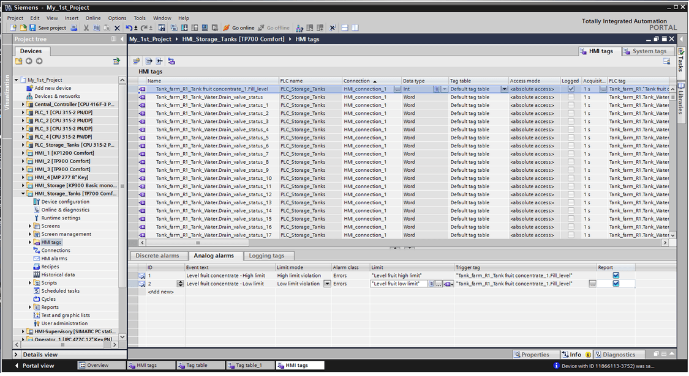Click Add new in analog alarms table

click(x=160, y=292)
